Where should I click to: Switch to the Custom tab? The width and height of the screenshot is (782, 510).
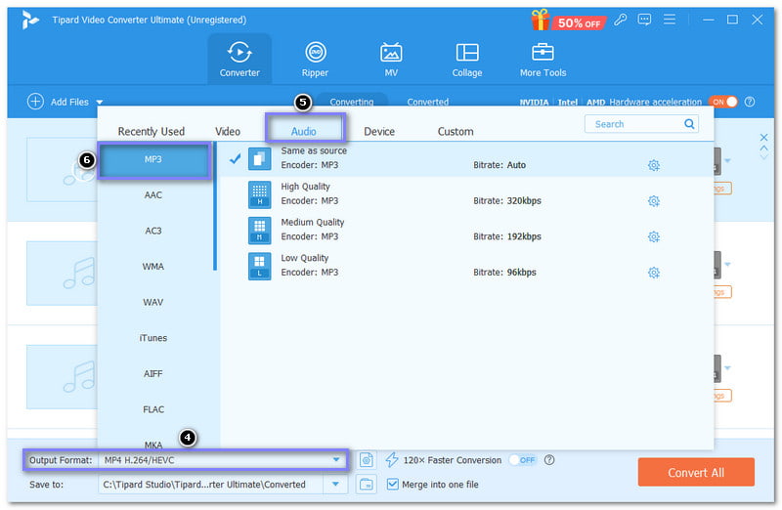[456, 132]
